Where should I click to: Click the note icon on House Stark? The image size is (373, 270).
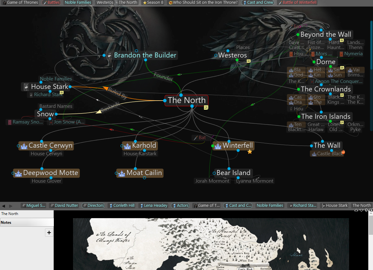62,92
